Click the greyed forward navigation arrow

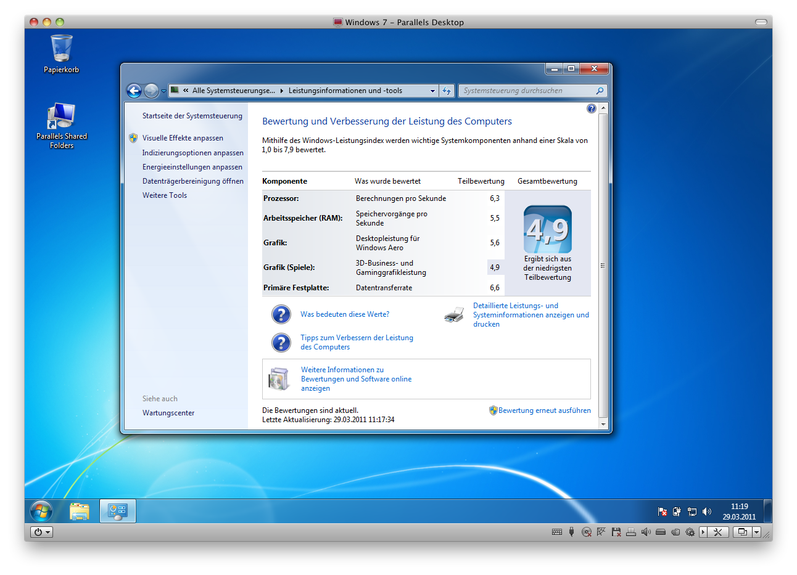(x=151, y=91)
